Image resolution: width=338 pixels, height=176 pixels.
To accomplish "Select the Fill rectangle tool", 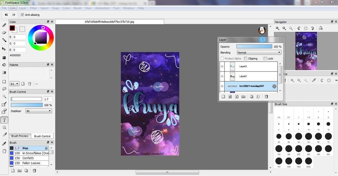I will [4, 58].
